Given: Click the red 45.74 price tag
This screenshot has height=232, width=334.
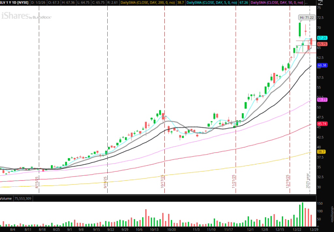Looking at the screenshot, I should click(x=322, y=124).
